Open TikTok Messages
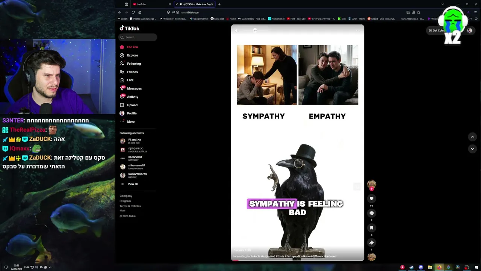The height and width of the screenshot is (271, 481). pos(131,88)
